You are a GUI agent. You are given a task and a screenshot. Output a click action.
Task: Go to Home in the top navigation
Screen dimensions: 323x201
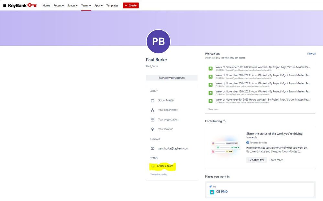click(x=46, y=5)
